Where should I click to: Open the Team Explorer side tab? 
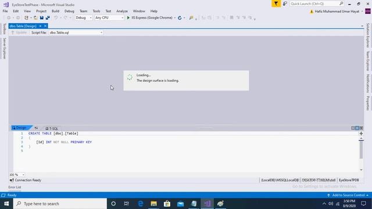368,61
